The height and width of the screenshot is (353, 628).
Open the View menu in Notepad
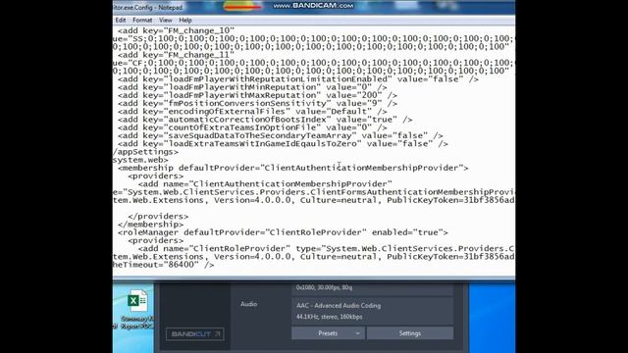pyautogui.click(x=166, y=20)
